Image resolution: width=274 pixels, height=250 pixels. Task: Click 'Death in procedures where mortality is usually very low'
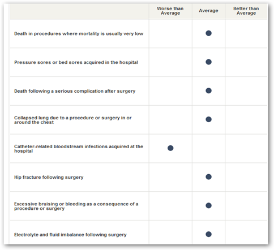tap(79, 33)
